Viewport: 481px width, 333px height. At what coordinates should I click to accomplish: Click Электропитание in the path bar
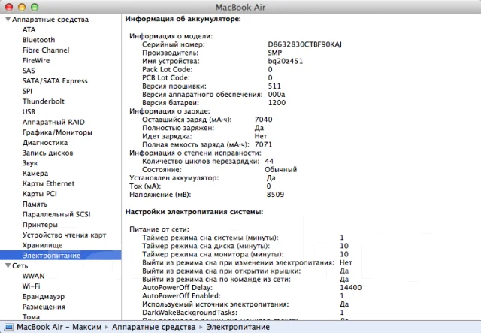[x=238, y=327]
